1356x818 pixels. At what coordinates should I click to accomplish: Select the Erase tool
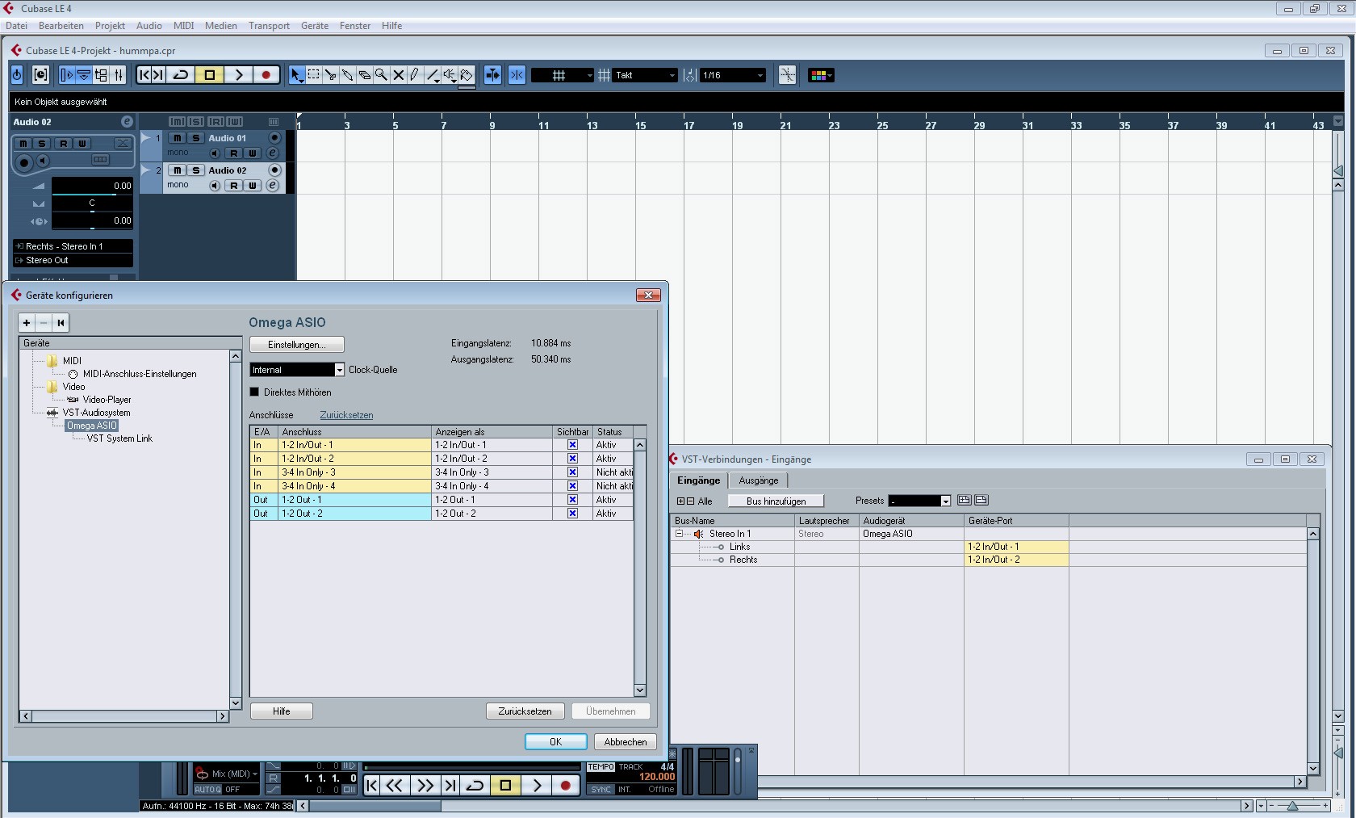click(364, 75)
